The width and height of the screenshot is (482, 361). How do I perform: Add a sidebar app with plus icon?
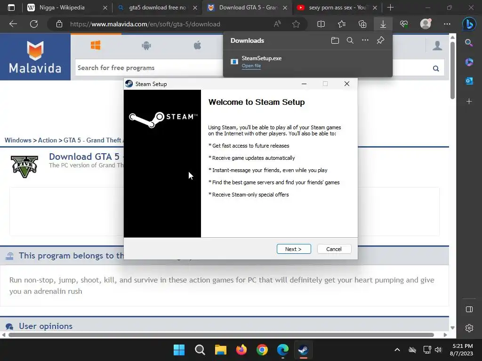[469, 102]
